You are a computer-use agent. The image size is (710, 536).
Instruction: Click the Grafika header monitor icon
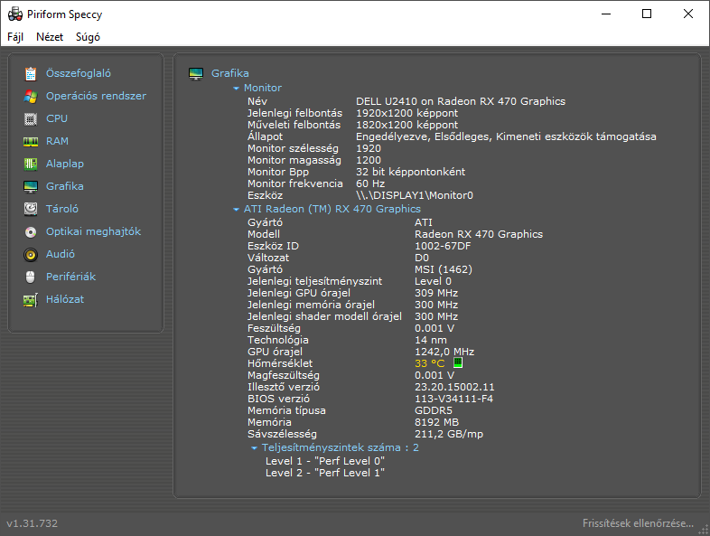coord(196,73)
